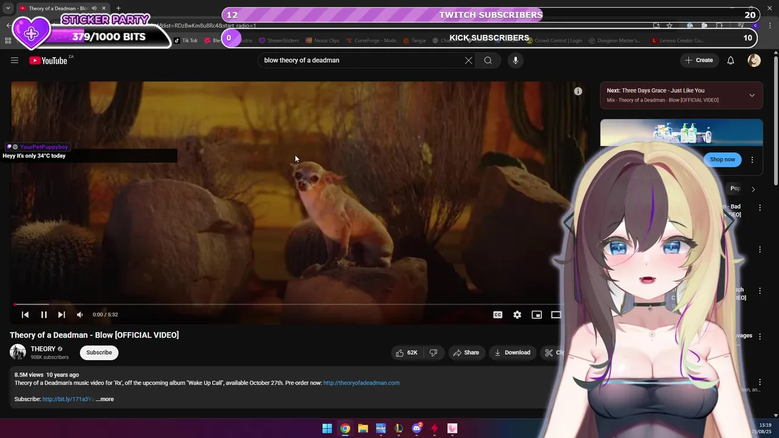Pause the Blow music video
This screenshot has height=438, width=779.
click(x=44, y=315)
